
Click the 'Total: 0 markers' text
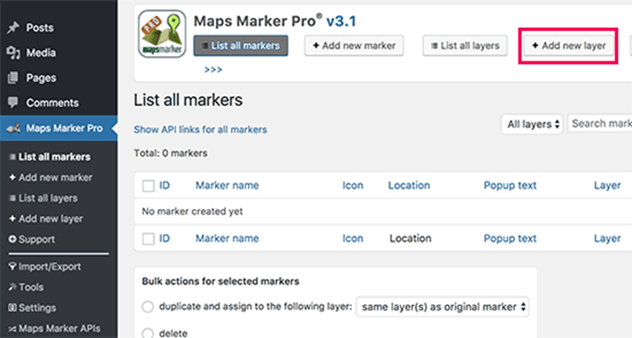[x=171, y=153]
